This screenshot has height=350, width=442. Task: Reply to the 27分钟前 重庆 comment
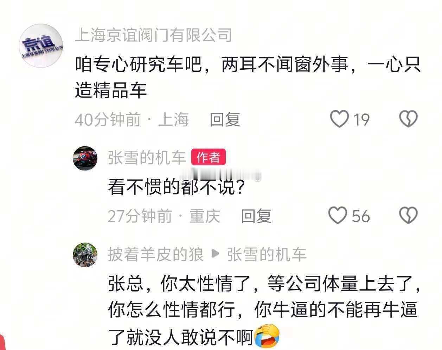(x=256, y=216)
